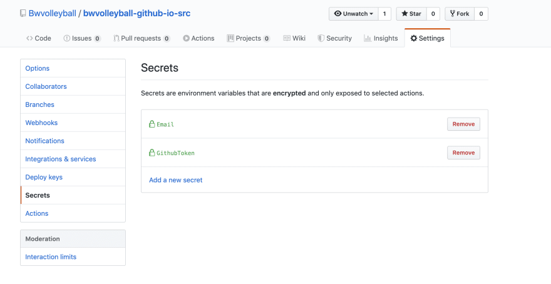
Task: Open the Actions tab in top navigation
Action: (x=198, y=38)
